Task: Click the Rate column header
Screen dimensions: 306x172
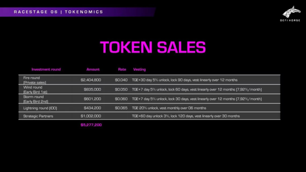Action: [122, 69]
